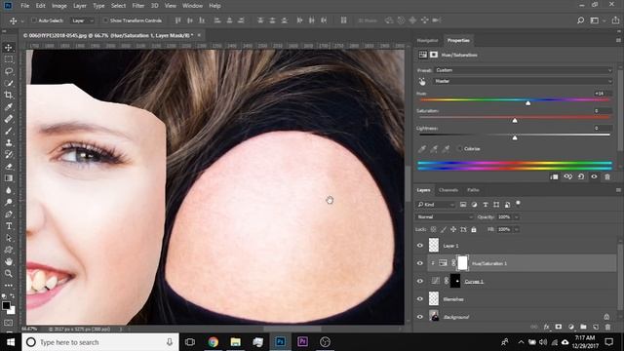Open the Image menu

tap(58, 6)
